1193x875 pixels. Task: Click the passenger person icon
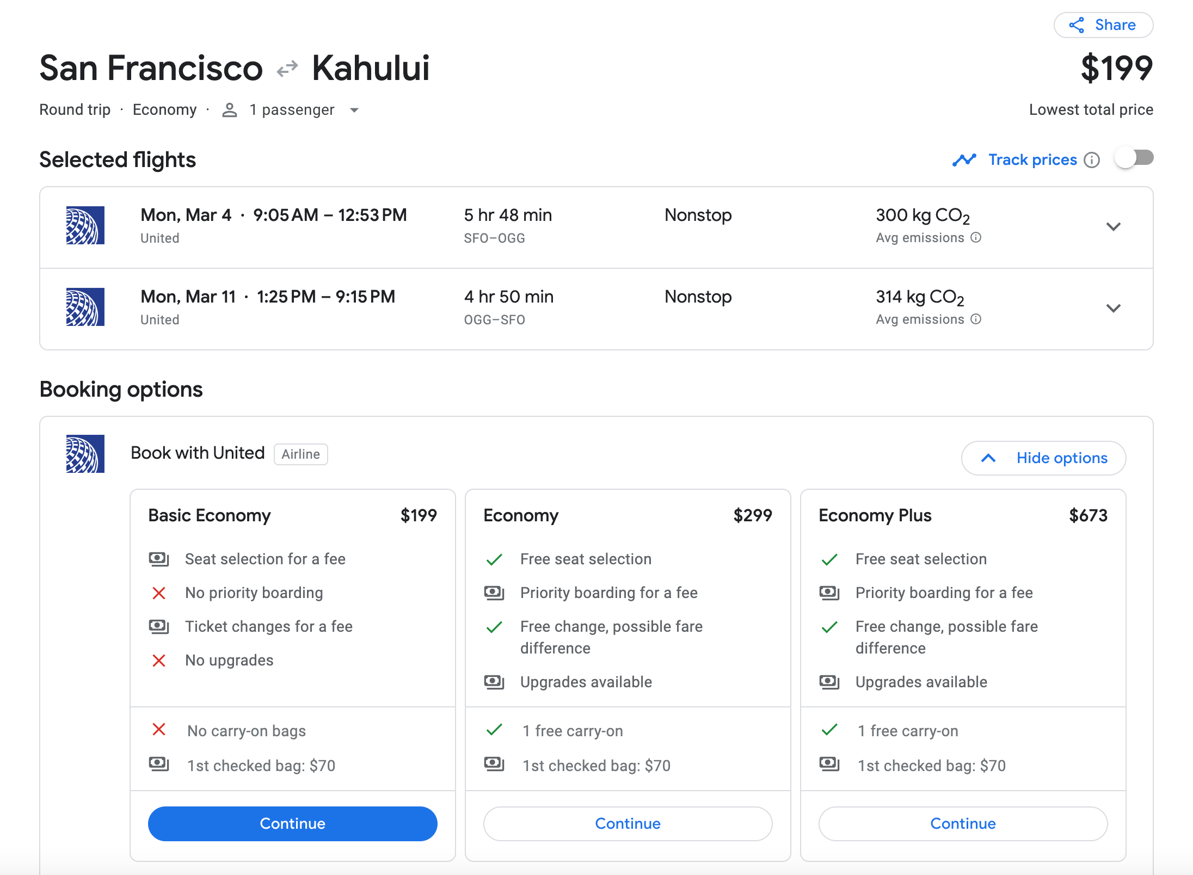tap(230, 110)
